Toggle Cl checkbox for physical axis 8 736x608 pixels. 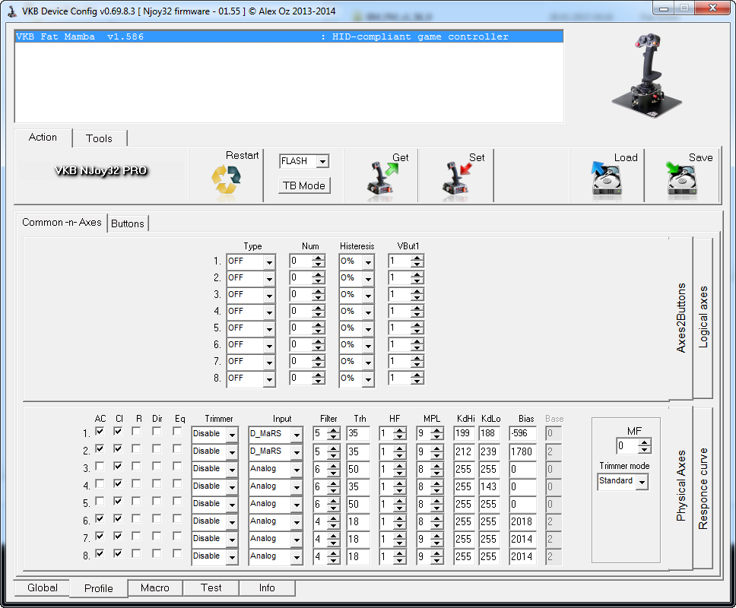click(x=118, y=553)
